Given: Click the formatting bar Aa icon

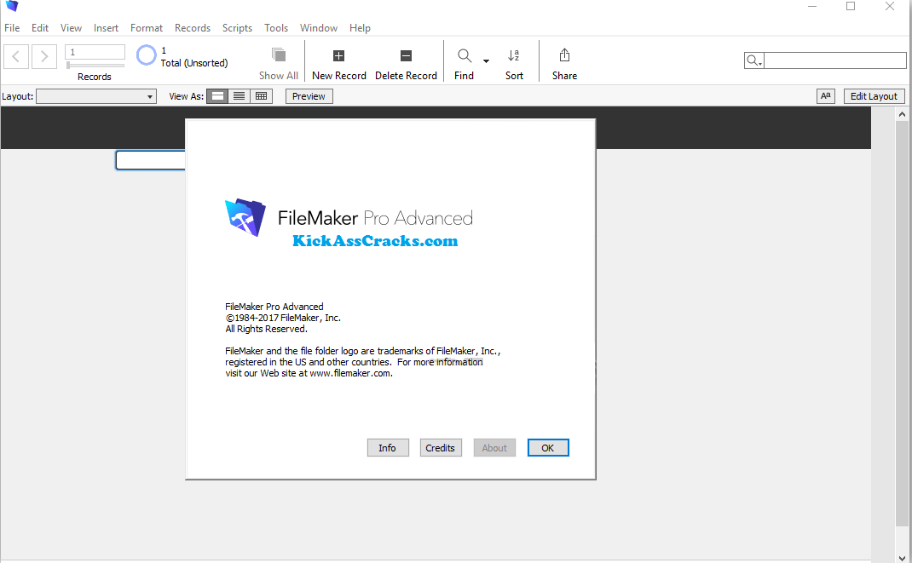Looking at the screenshot, I should (x=825, y=95).
